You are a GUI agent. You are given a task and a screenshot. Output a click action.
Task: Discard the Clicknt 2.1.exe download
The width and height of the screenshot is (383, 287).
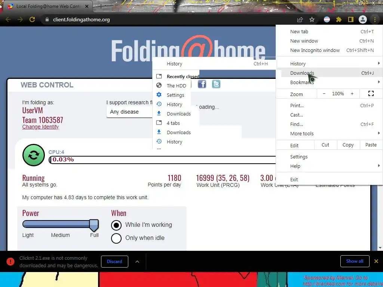(114, 261)
